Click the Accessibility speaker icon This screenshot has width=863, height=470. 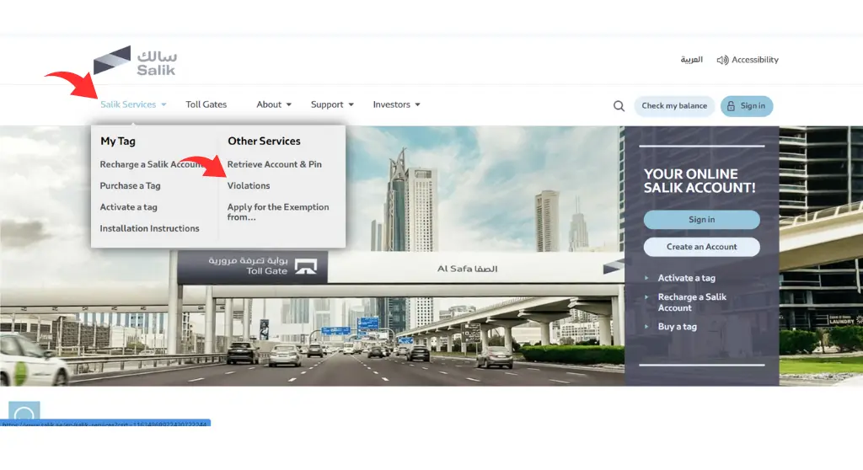click(722, 60)
